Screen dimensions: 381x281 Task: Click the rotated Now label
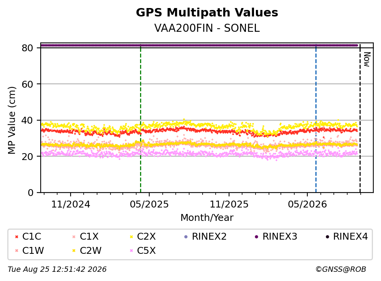[x=367, y=59]
